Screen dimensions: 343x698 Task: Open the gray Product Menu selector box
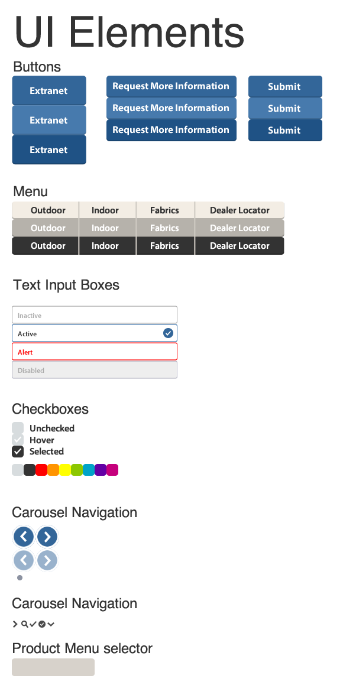point(53,667)
